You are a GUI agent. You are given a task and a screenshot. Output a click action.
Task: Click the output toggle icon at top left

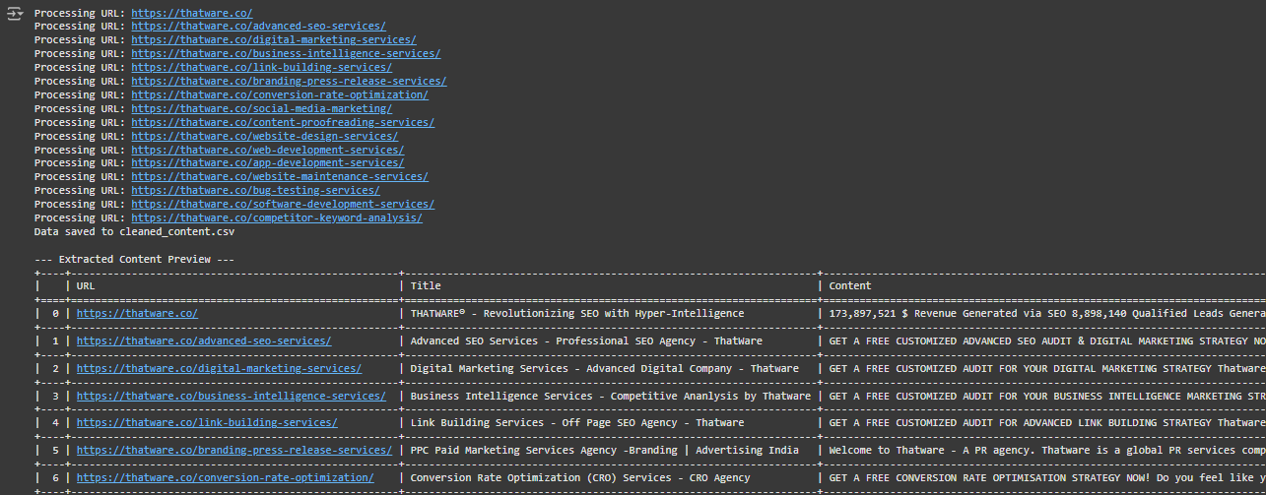(15, 14)
